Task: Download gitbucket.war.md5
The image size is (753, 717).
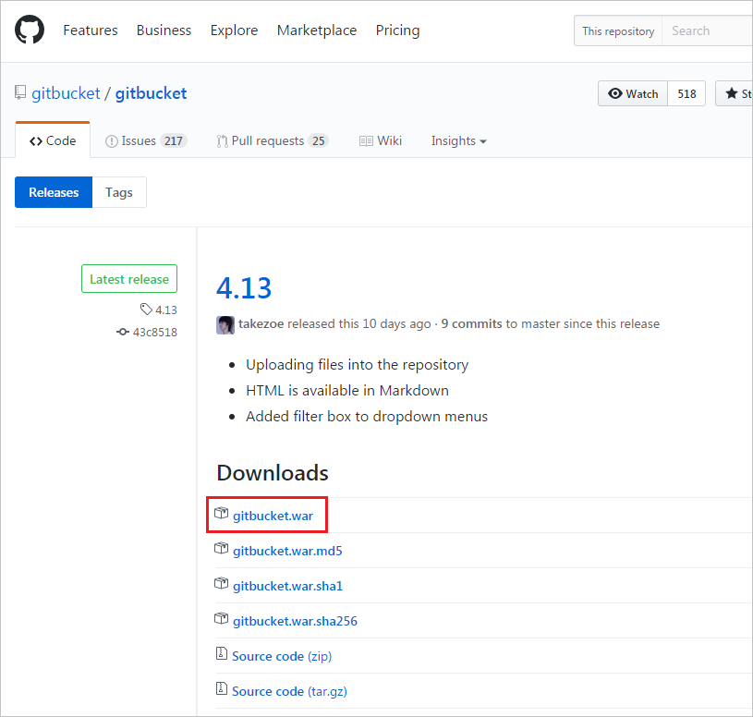Action: [x=287, y=551]
